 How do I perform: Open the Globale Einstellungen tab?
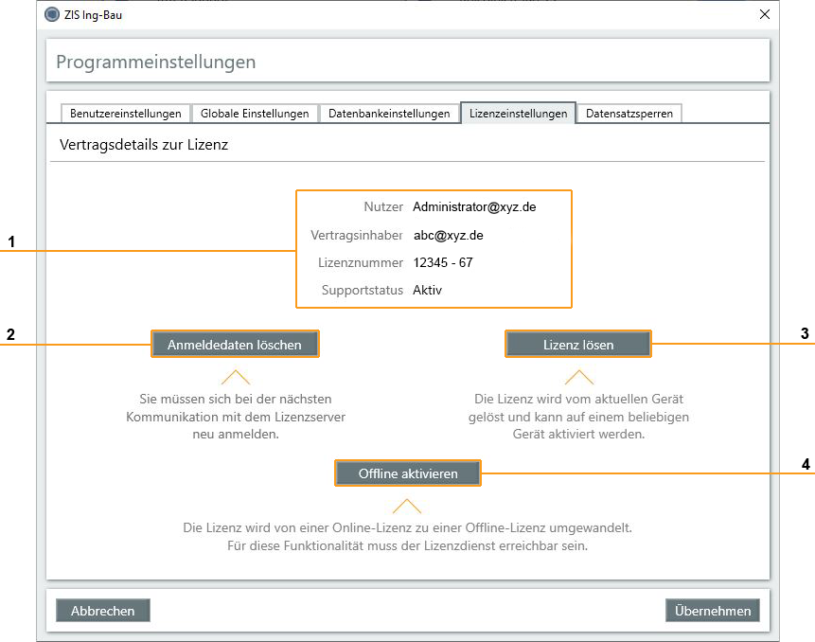coord(255,114)
